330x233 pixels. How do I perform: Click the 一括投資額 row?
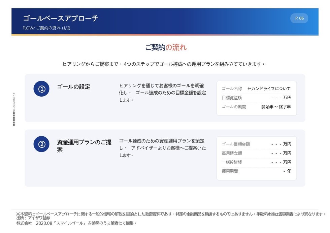256,162
